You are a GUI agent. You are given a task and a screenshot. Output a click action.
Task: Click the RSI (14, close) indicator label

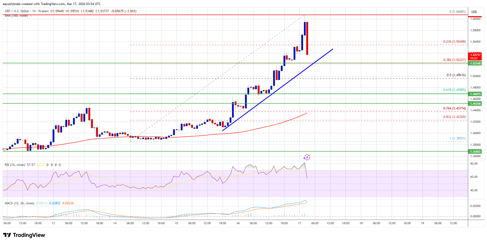coord(15,165)
